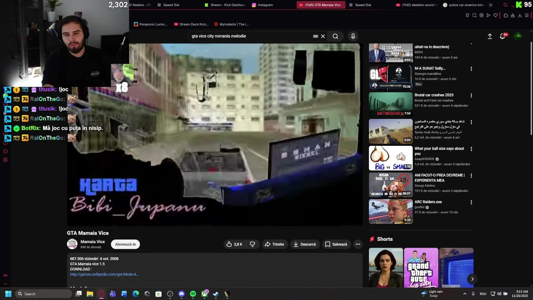
Task: Open more actions menu beside Salvează
Action: (358, 244)
